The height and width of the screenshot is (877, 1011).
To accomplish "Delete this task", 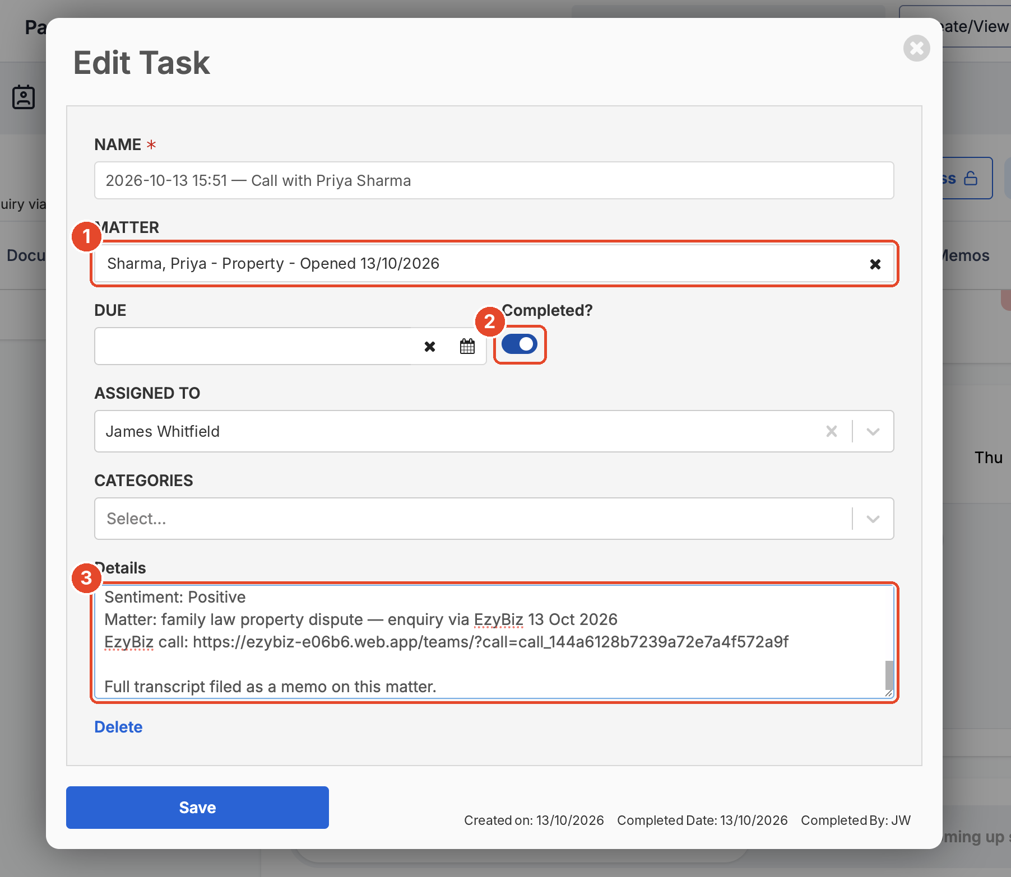I will (118, 727).
